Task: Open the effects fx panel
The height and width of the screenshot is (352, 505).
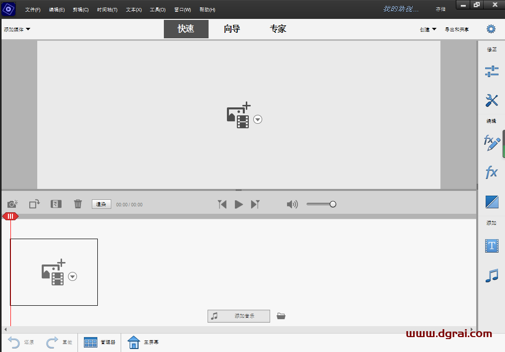Action: click(x=491, y=172)
